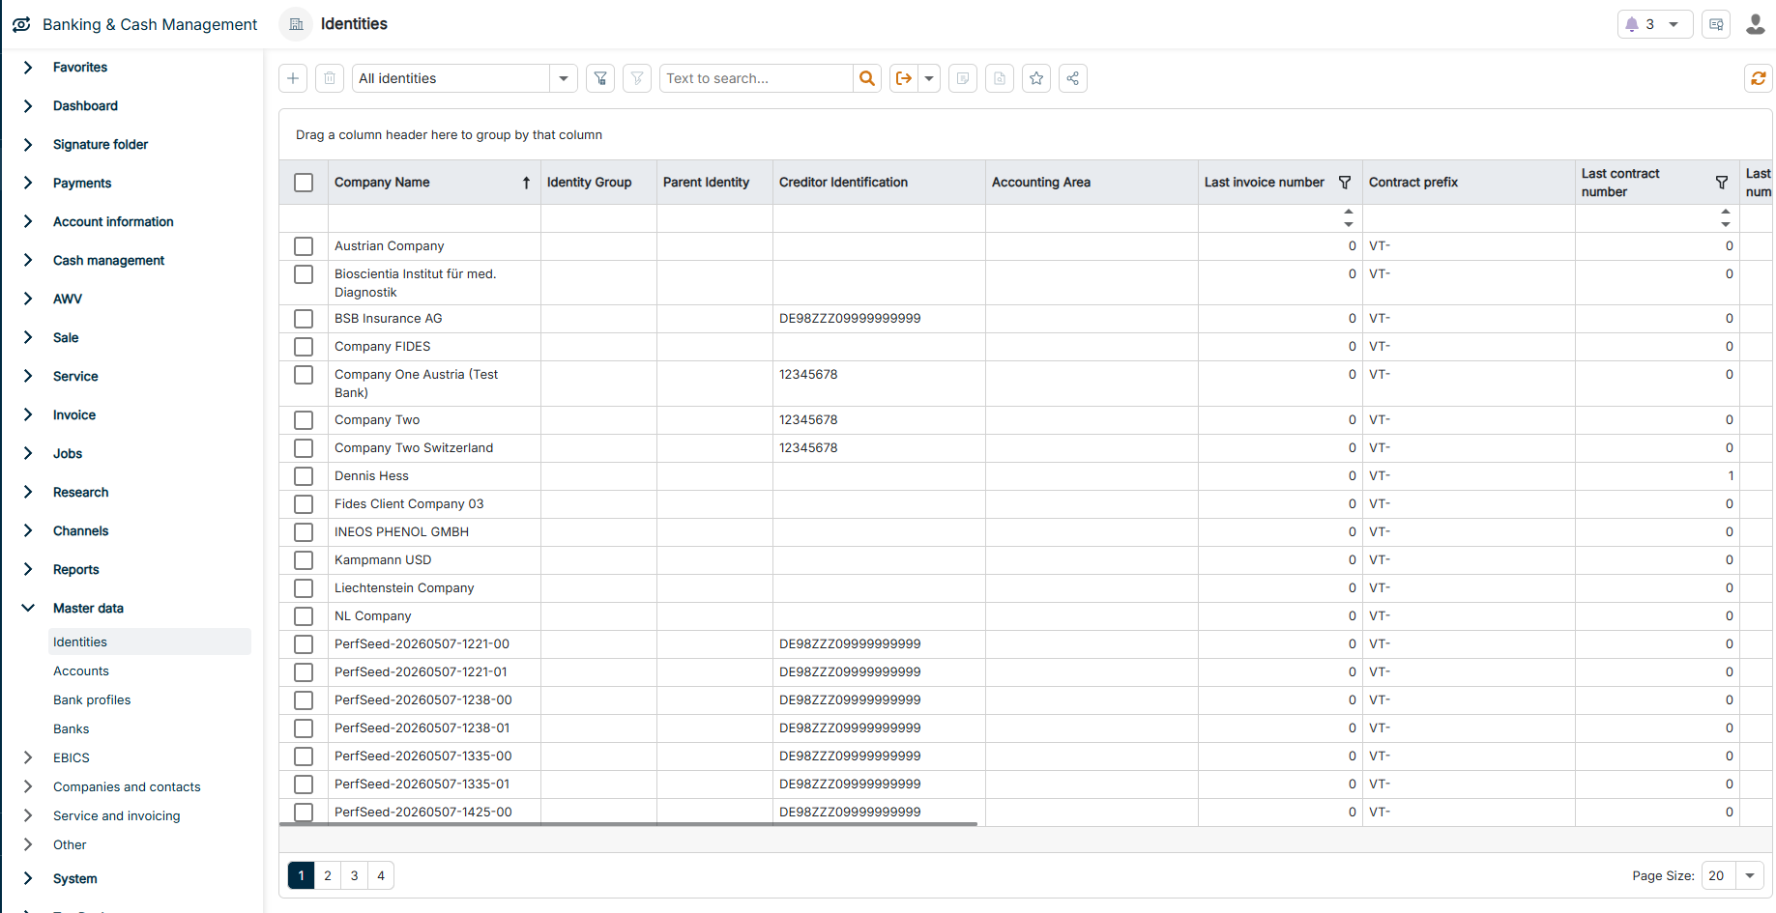The width and height of the screenshot is (1776, 913).
Task: Check the Company Two row checkbox
Action: 304,420
